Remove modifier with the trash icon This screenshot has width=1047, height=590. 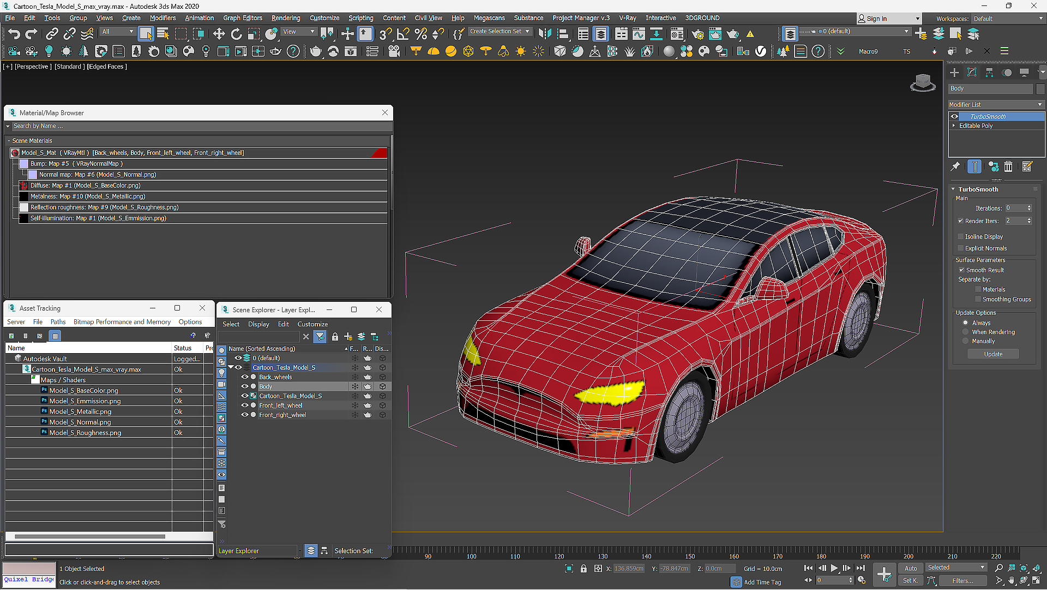tap(1008, 166)
